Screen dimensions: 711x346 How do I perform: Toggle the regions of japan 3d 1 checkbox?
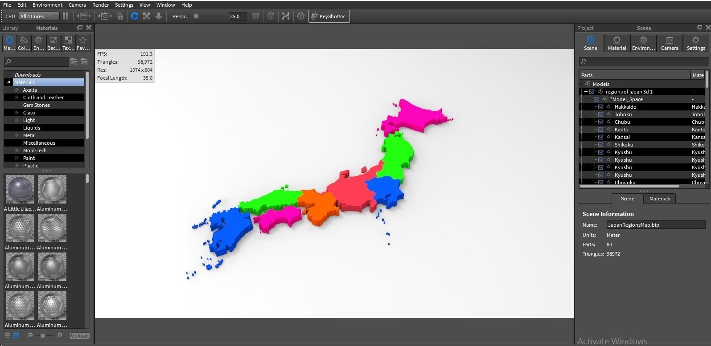tap(592, 92)
